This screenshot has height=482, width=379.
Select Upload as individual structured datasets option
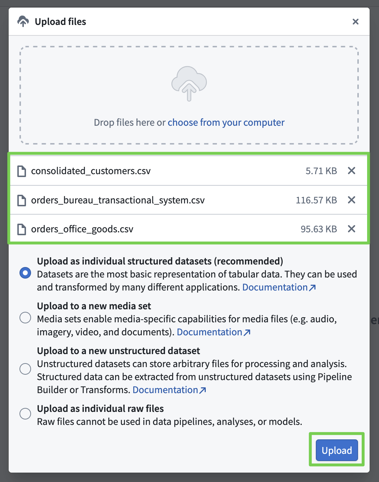(25, 273)
